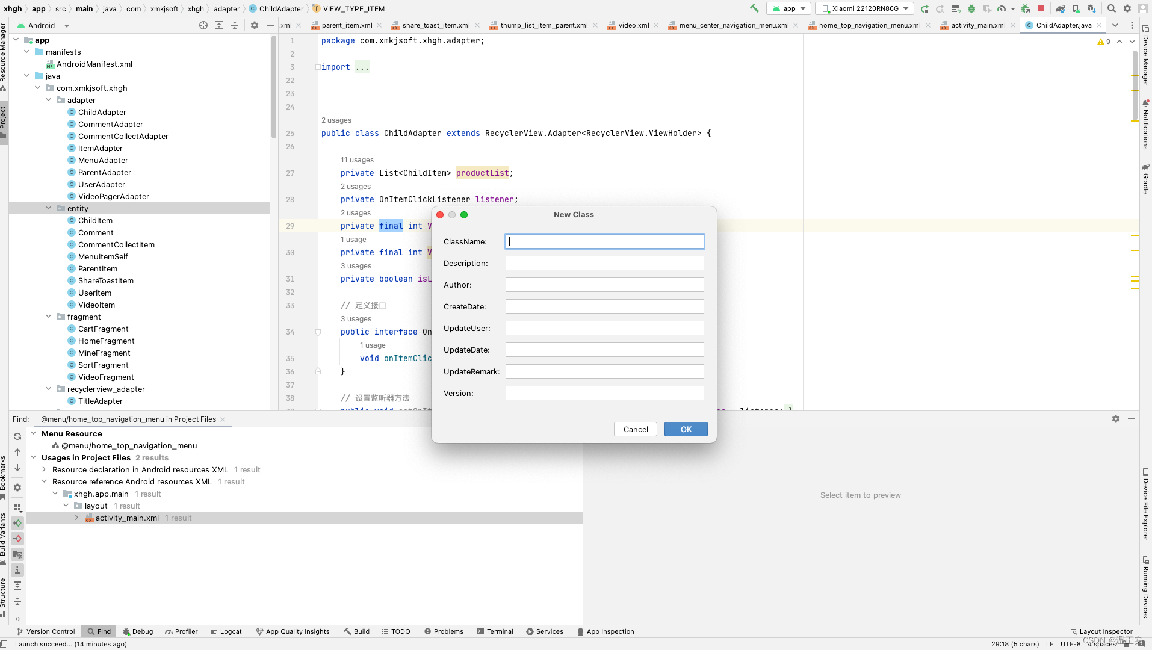Open the Logcat tool window tab
The image size is (1152, 650).
pos(226,631)
